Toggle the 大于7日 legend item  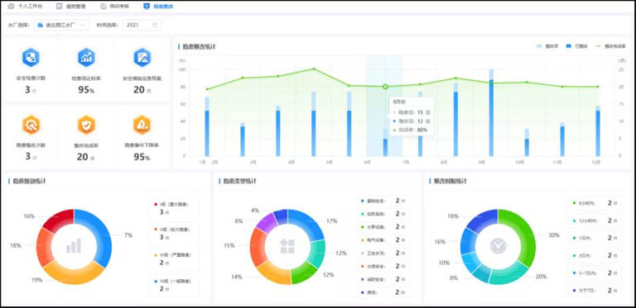[x=595, y=291]
